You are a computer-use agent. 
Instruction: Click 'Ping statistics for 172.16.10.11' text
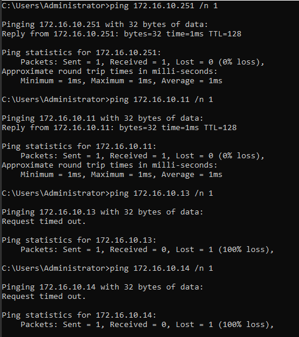point(79,147)
